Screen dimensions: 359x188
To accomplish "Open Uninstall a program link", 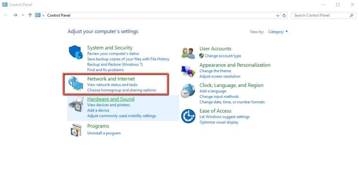I will [x=104, y=133].
